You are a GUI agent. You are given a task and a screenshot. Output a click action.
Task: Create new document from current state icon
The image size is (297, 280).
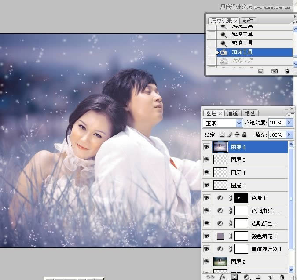click(x=260, y=71)
